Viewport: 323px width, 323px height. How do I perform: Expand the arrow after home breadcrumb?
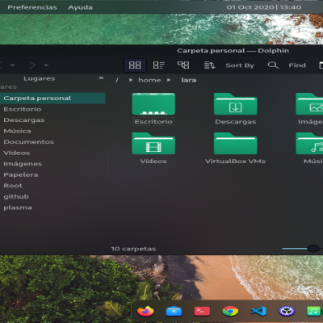pyautogui.click(x=169, y=80)
